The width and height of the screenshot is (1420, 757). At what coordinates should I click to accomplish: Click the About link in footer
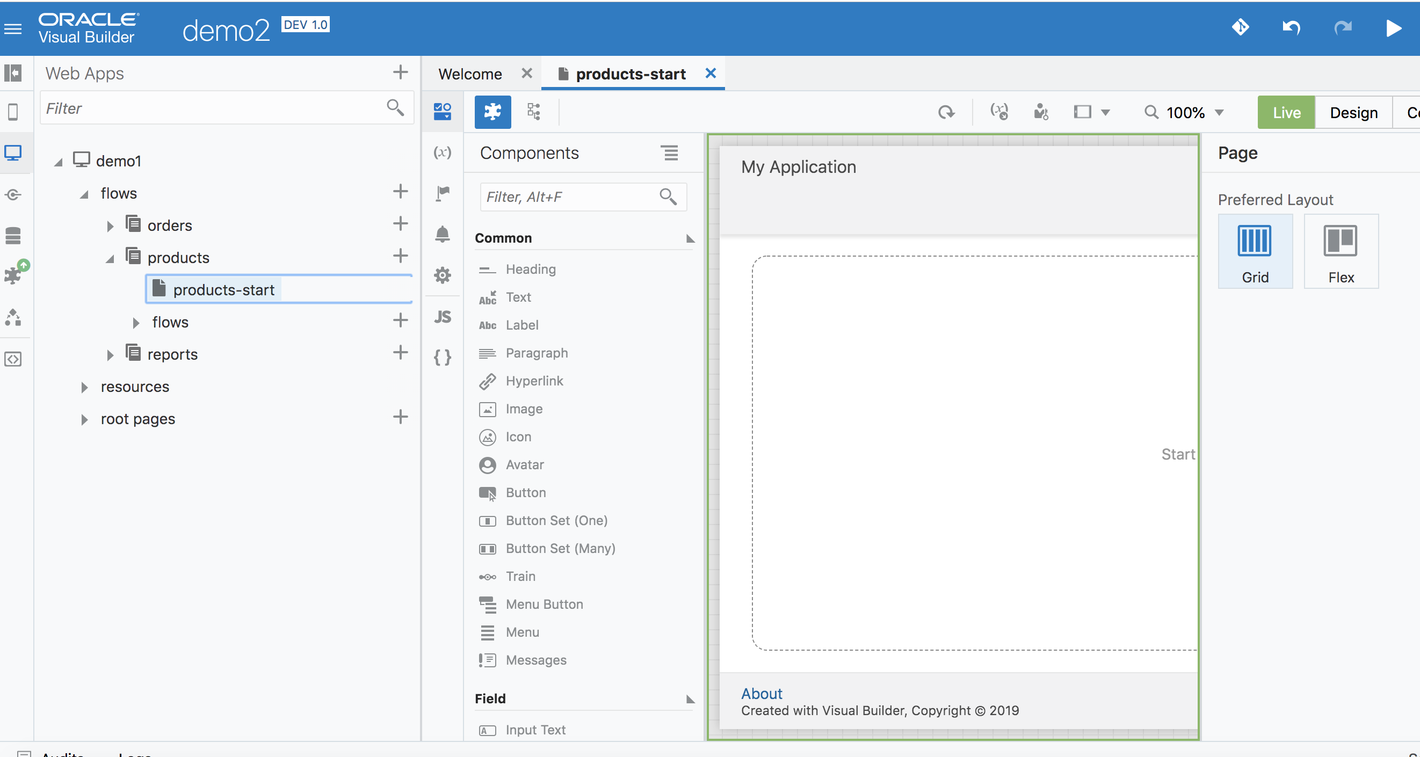[761, 694]
